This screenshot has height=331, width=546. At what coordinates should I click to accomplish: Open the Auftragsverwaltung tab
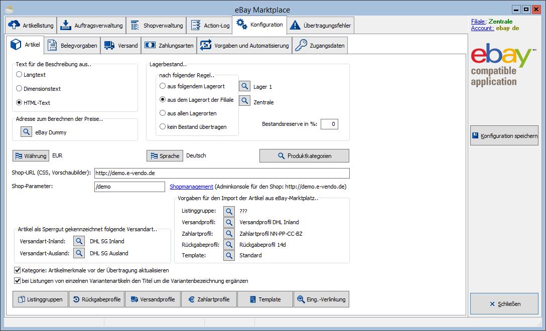[x=91, y=26]
